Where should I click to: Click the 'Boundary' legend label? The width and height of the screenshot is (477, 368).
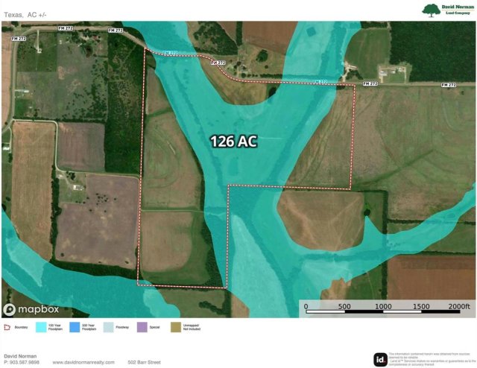click(x=21, y=327)
